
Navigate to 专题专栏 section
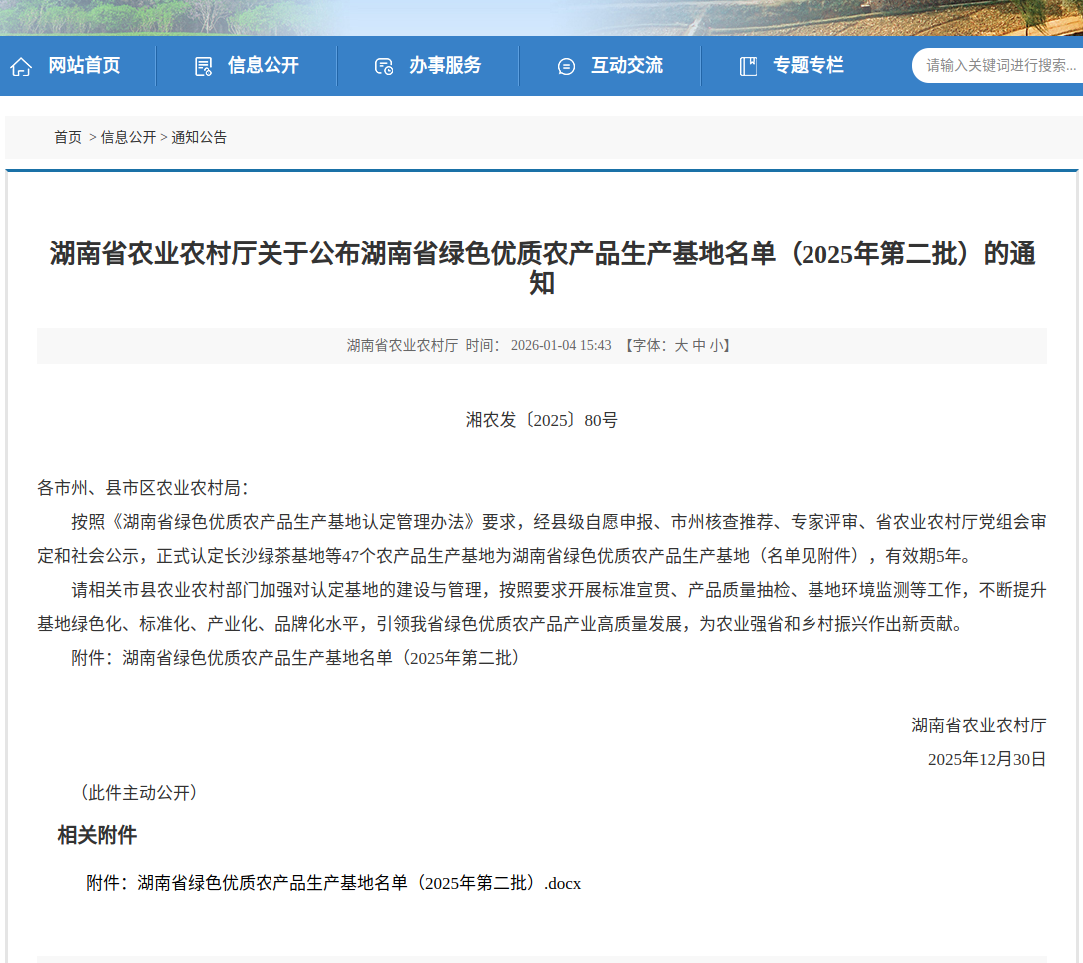[809, 66]
